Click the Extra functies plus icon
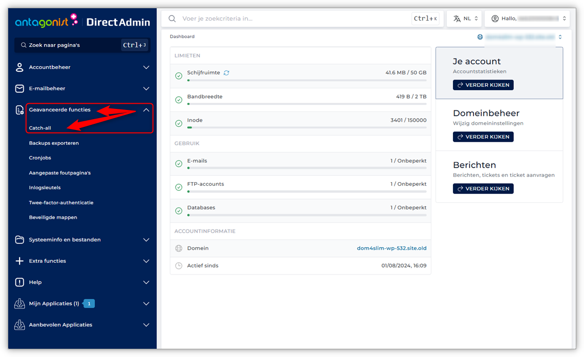This screenshot has height=357, width=584. click(20, 261)
